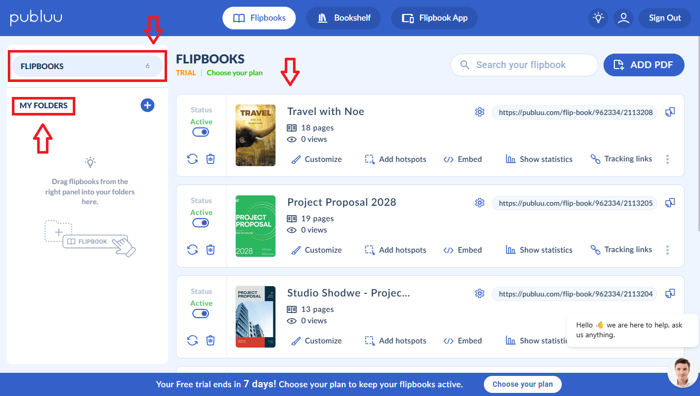Delete the Studio Shodwe flipbook

tap(210, 340)
